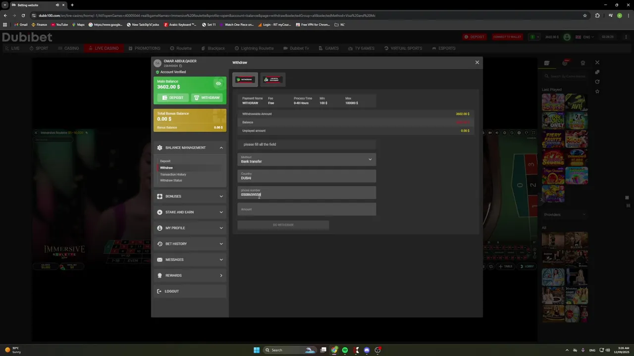Screen dimensions: 634x356
Task: Select the Withdraw payment method tile
Action: (245, 80)
